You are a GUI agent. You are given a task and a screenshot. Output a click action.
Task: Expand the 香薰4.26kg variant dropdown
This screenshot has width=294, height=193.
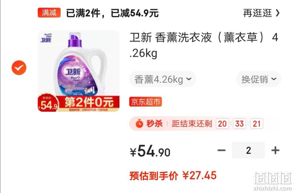(x=163, y=79)
